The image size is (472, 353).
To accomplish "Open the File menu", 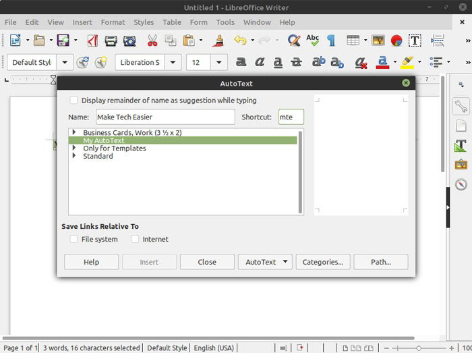I will 11,22.
